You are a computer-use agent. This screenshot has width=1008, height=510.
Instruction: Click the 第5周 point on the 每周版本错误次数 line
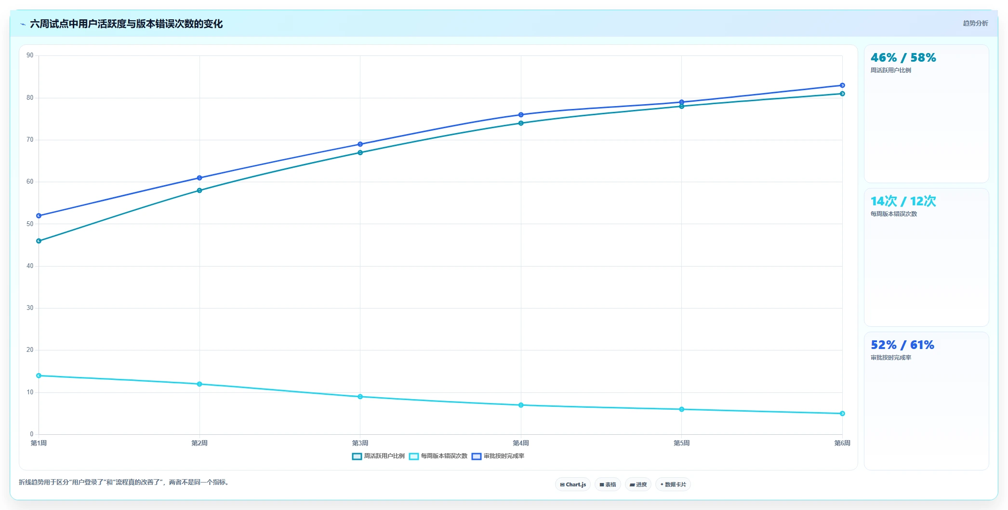[682, 409]
